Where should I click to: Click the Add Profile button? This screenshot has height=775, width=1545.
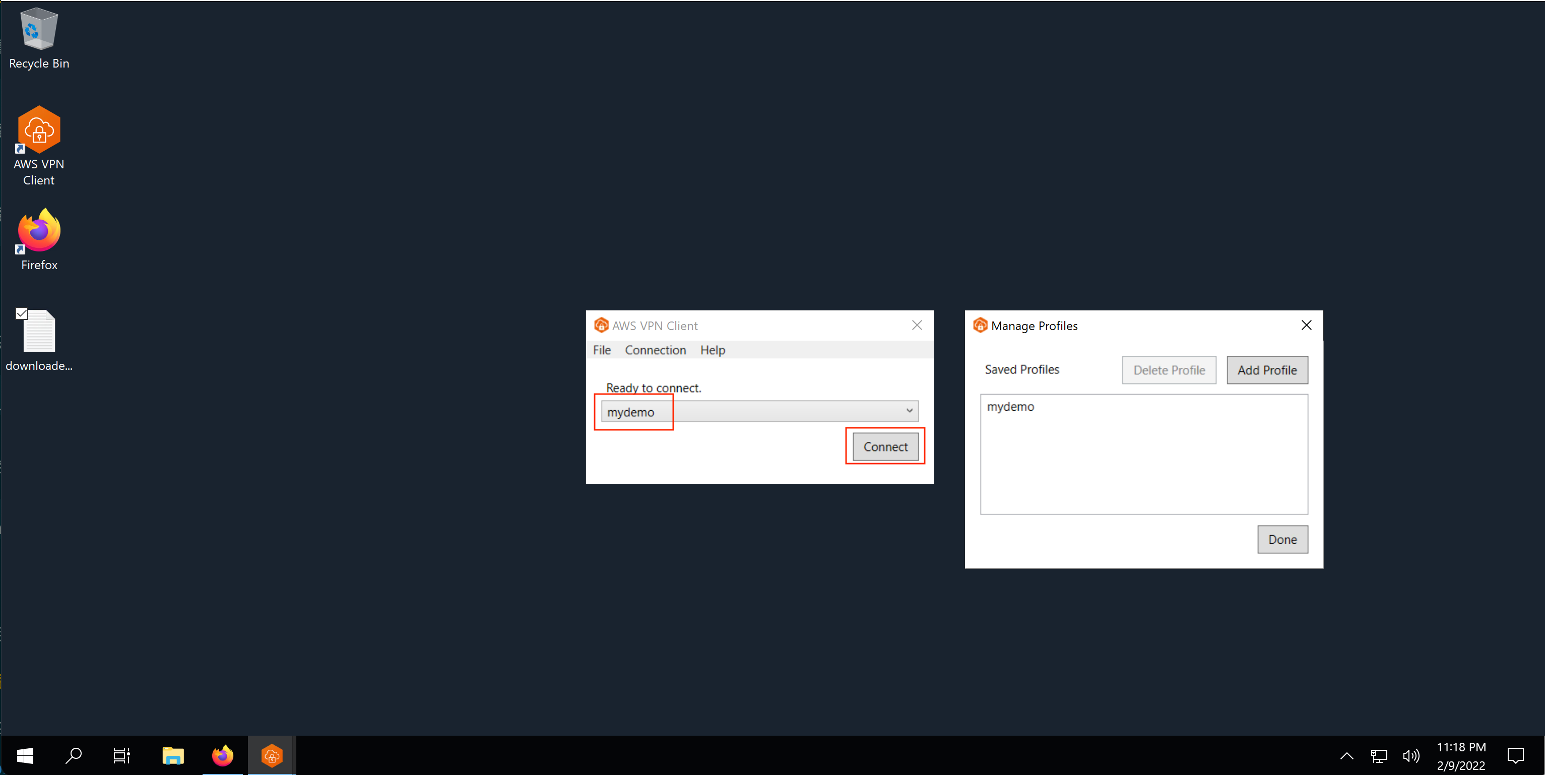[1267, 370]
